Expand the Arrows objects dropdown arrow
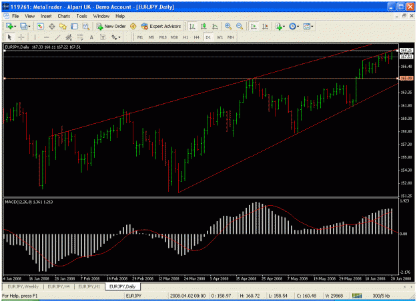The width and height of the screenshot is (417, 301). [x=119, y=37]
